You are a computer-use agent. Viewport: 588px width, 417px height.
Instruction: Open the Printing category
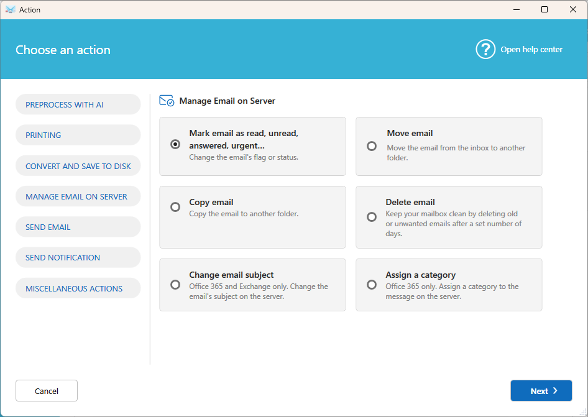[78, 135]
